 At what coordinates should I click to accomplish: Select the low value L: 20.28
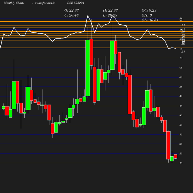coord(110,15)
